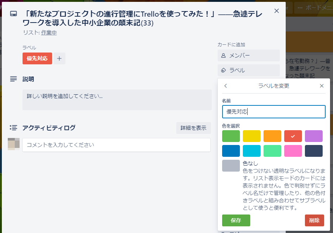Viewport: 333px width, 233px height.
Task: Click the description lines icon
Action: (13, 79)
